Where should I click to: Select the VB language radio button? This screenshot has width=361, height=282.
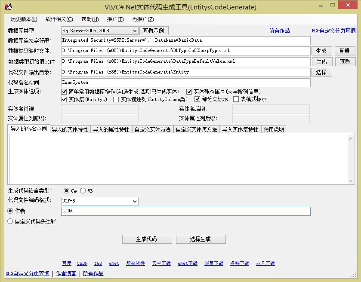[x=83, y=190]
